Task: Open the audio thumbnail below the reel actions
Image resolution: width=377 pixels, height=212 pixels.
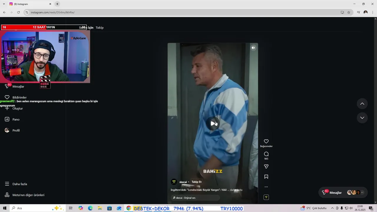Action: (266, 197)
